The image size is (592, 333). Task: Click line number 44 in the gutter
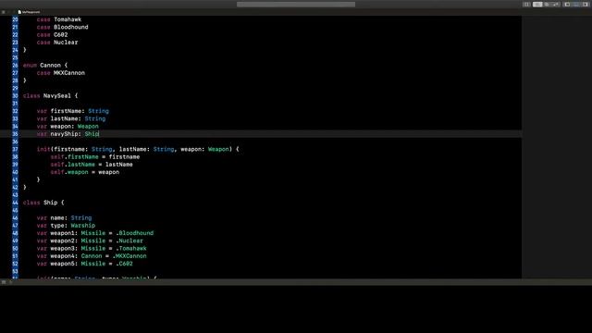click(15, 203)
